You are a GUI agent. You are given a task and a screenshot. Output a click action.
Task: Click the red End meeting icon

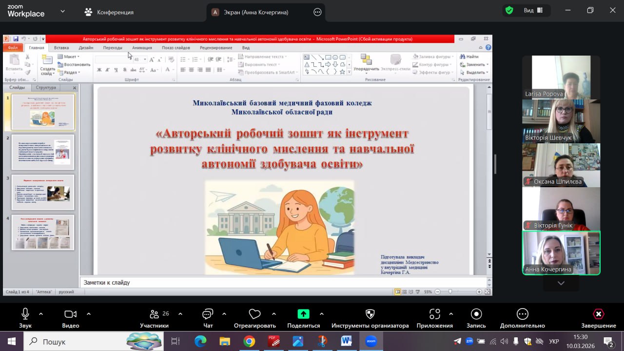click(x=598, y=314)
